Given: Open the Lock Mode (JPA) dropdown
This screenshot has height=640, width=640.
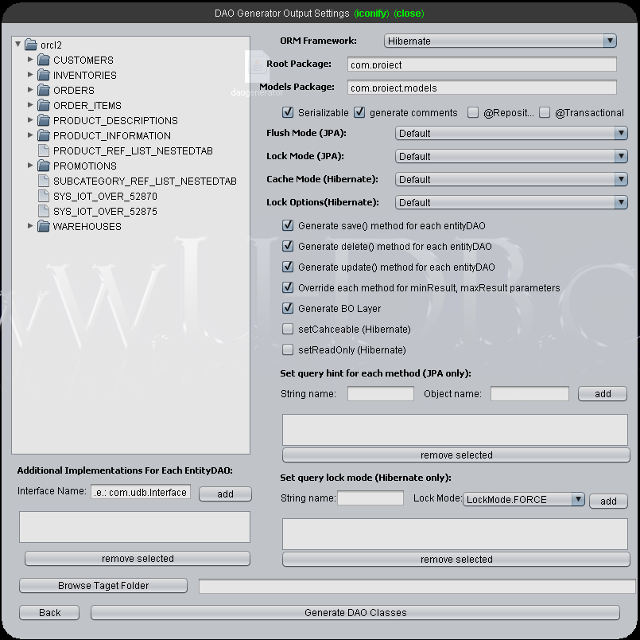Looking at the screenshot, I should [x=511, y=156].
